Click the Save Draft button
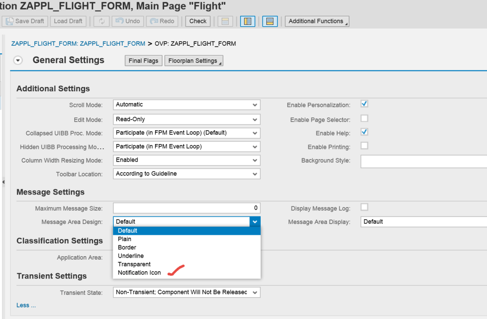Screen dimensions: 487x319 pos(25,21)
